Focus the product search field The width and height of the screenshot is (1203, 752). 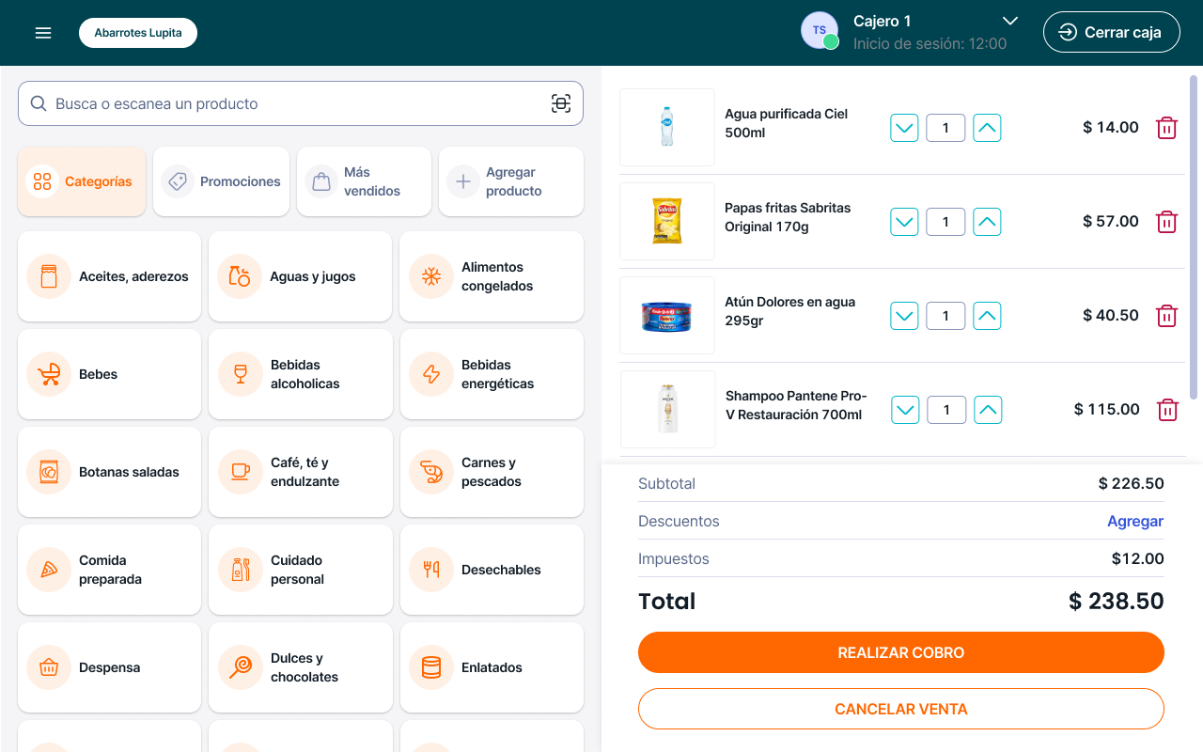(291, 103)
